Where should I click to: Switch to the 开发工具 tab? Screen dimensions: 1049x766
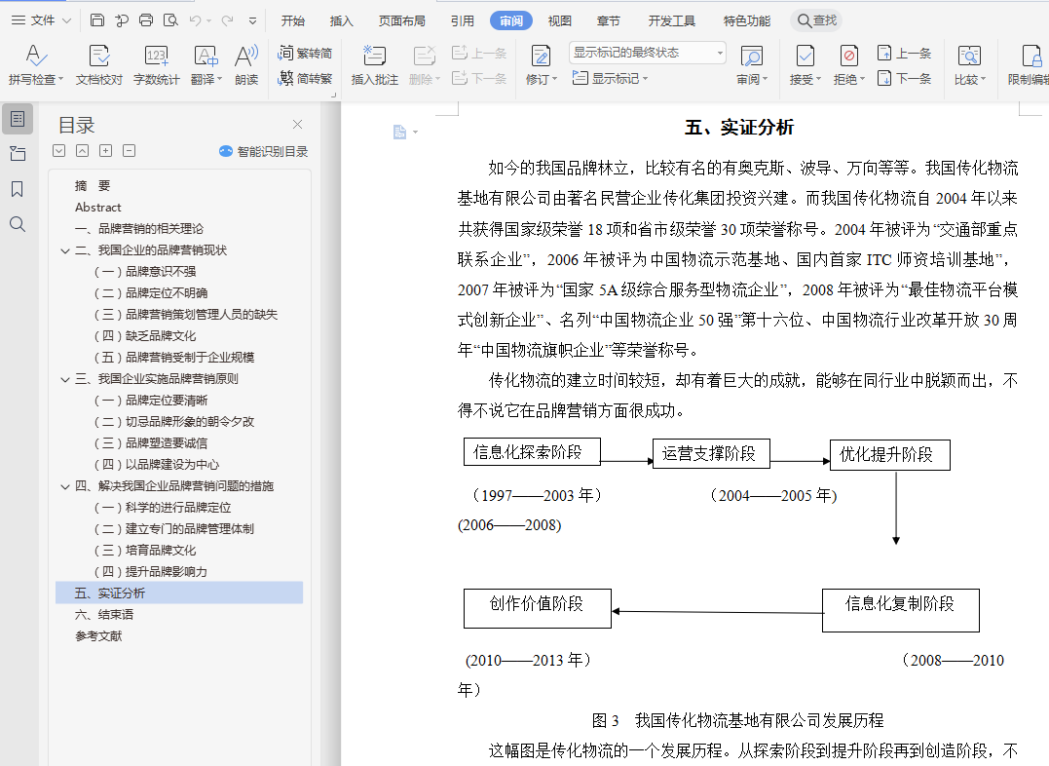tap(671, 20)
